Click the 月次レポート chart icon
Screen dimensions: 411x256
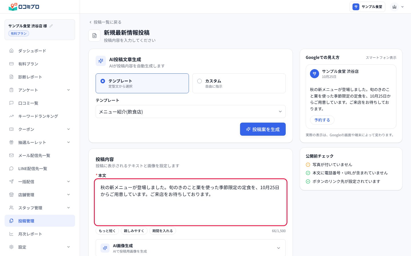pos(11,234)
